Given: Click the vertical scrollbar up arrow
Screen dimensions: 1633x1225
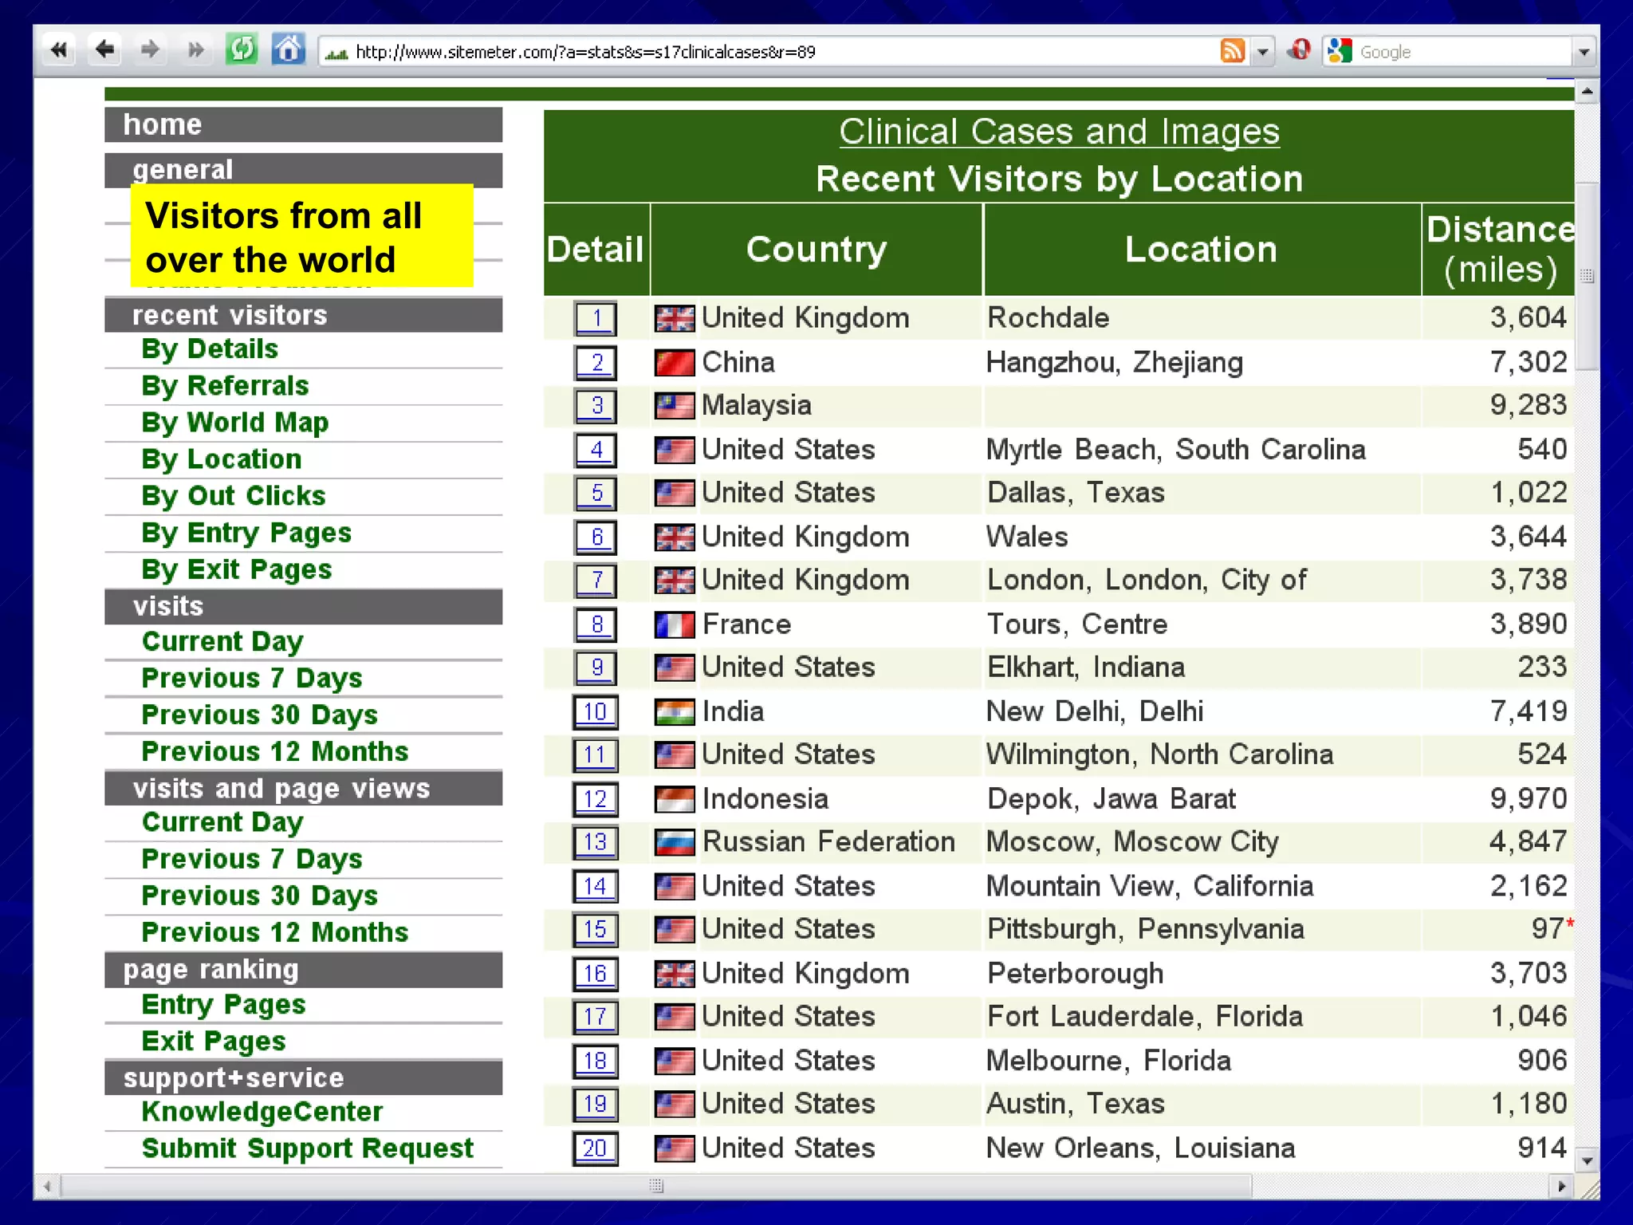Looking at the screenshot, I should 1587,92.
